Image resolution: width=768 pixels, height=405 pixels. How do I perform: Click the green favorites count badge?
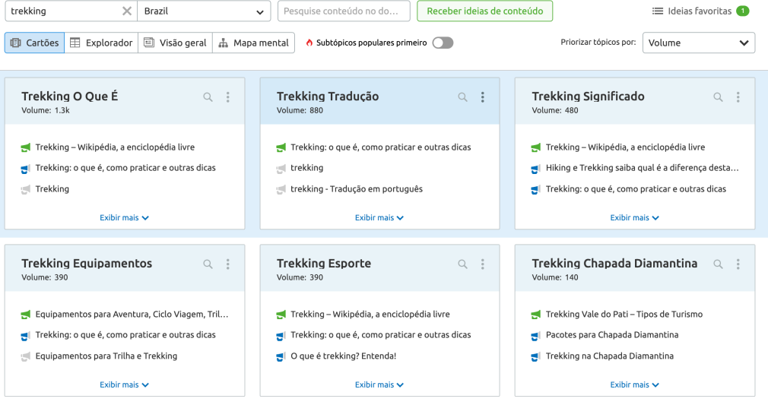[x=743, y=11]
